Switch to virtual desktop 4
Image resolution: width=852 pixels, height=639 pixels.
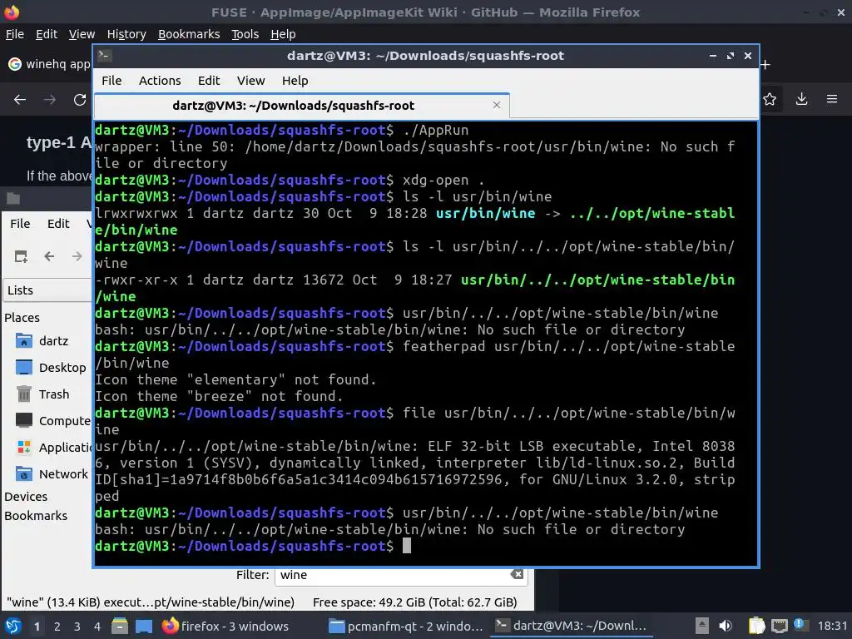(97, 627)
